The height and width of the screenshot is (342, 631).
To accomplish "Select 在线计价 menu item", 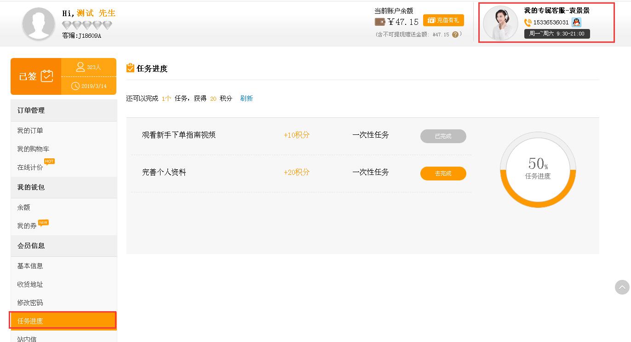I will pyautogui.click(x=30, y=168).
